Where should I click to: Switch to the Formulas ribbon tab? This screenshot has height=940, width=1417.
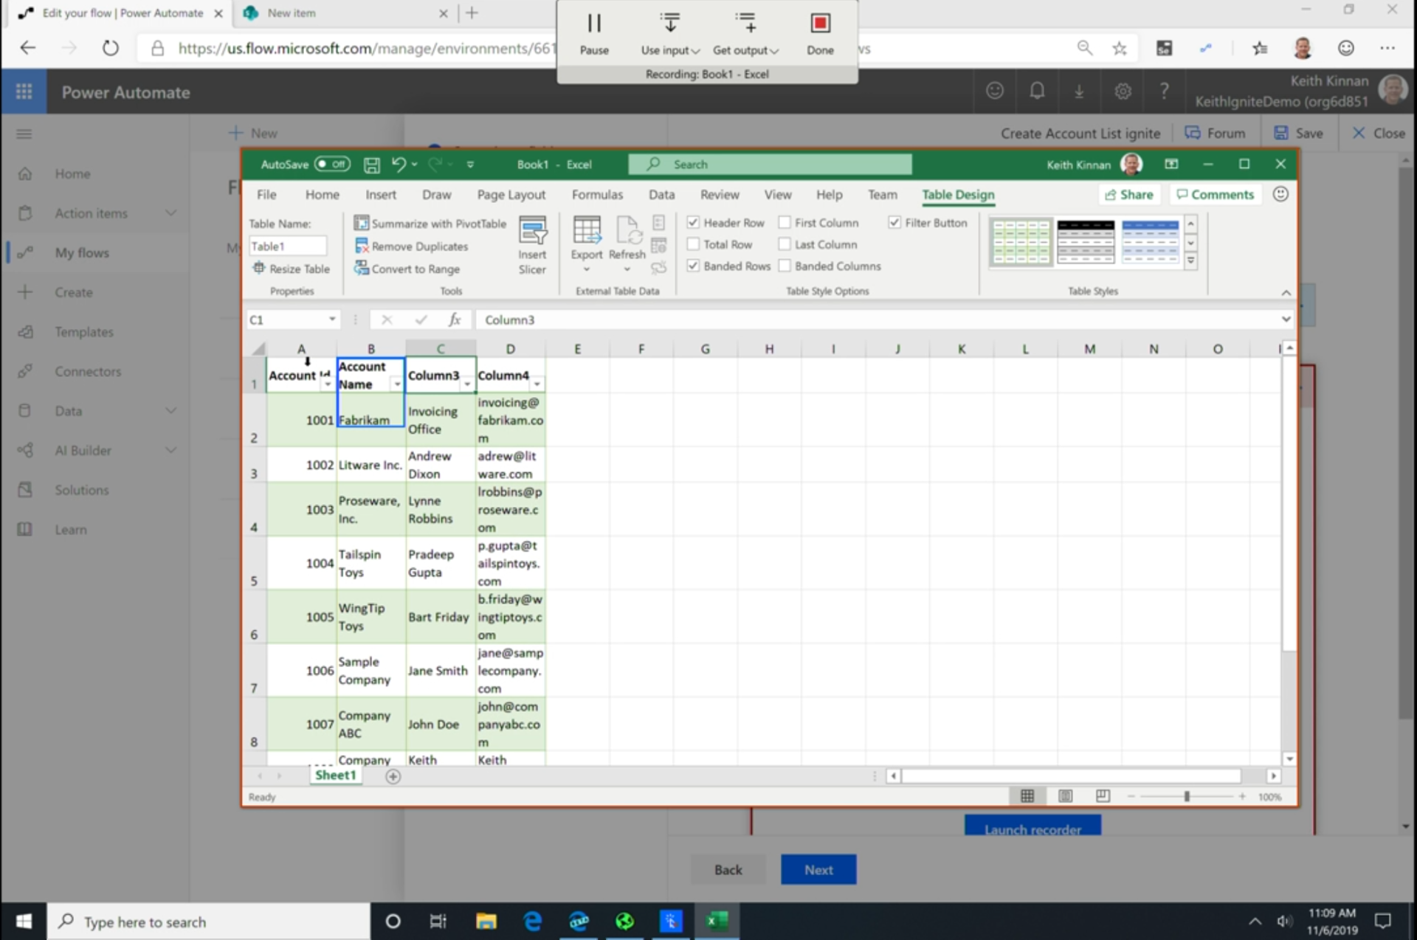597,194
